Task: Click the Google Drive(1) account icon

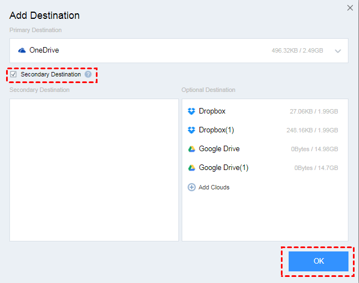Action: click(x=192, y=168)
